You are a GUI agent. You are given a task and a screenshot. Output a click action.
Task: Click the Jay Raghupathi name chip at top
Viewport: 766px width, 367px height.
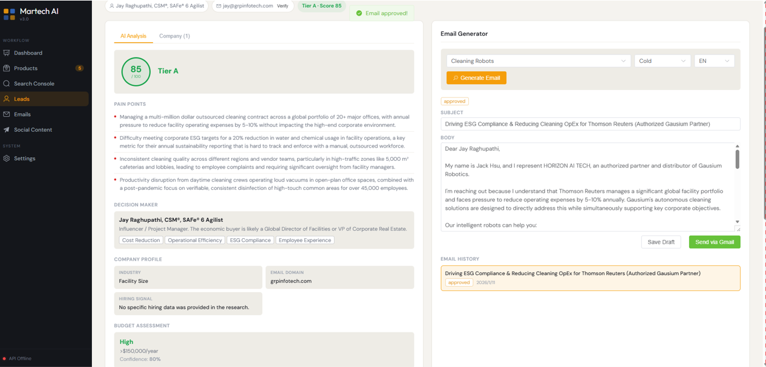pyautogui.click(x=157, y=6)
